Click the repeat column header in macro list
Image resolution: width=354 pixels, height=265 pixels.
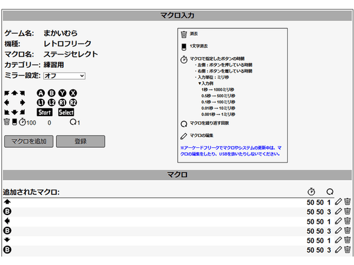click(330, 192)
